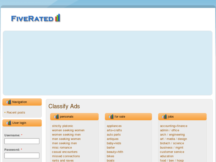Open the casual encounters category

[64, 152]
